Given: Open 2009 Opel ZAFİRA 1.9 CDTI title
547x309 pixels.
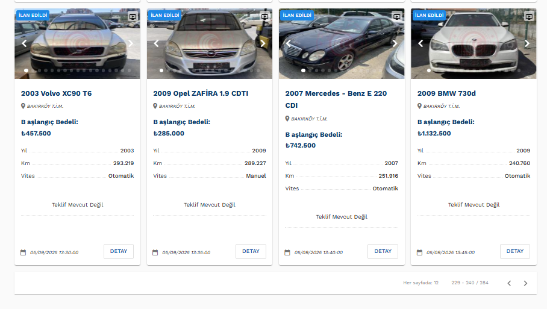Looking at the screenshot, I should click(x=201, y=93).
